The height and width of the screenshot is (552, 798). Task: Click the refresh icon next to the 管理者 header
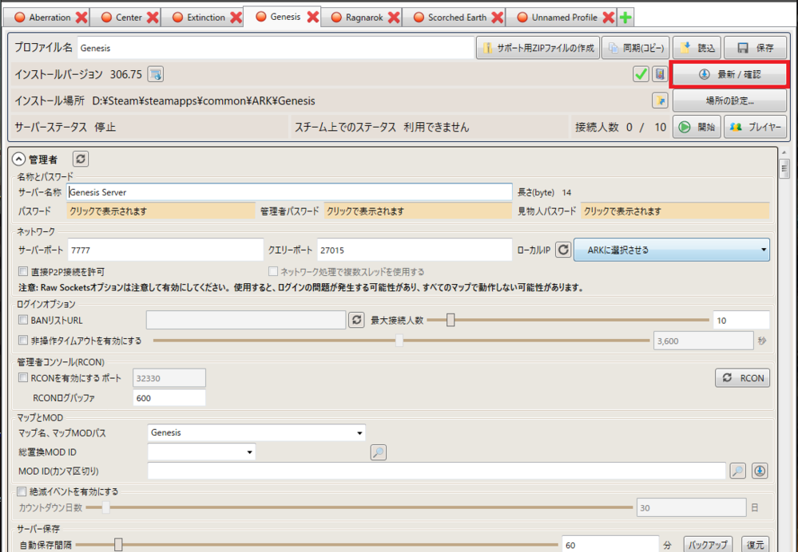click(81, 160)
